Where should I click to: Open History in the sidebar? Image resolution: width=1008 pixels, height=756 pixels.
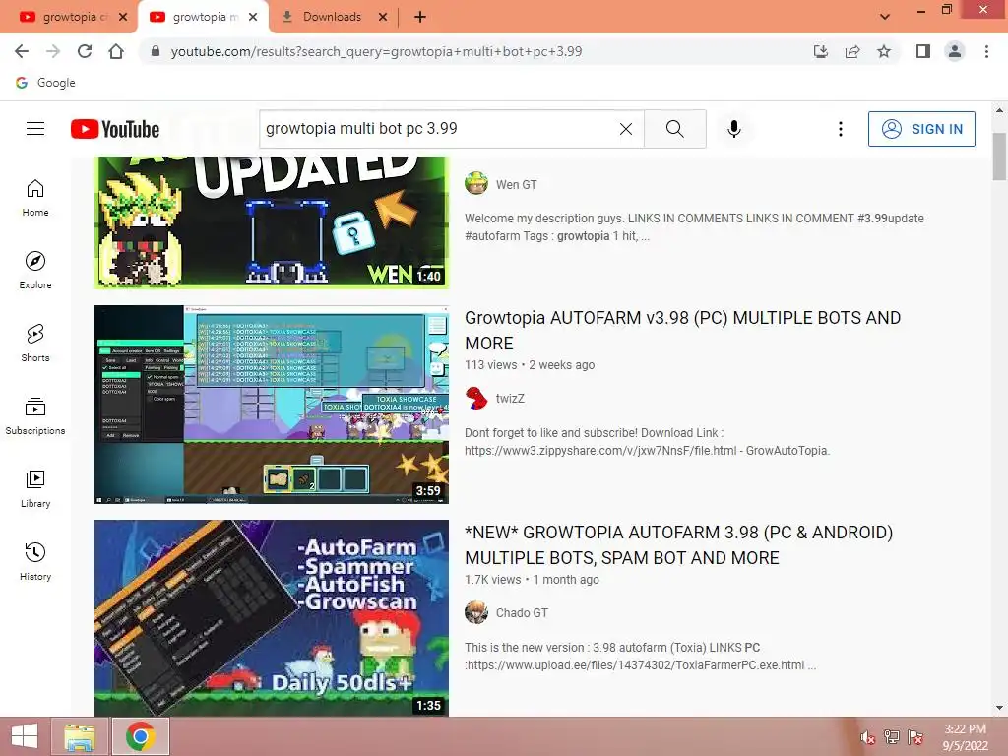pyautogui.click(x=35, y=562)
